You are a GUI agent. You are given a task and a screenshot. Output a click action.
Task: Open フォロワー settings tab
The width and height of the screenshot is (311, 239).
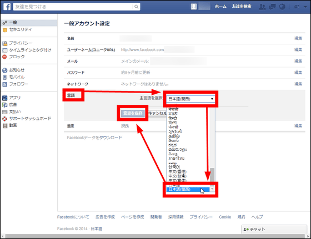click(19, 84)
